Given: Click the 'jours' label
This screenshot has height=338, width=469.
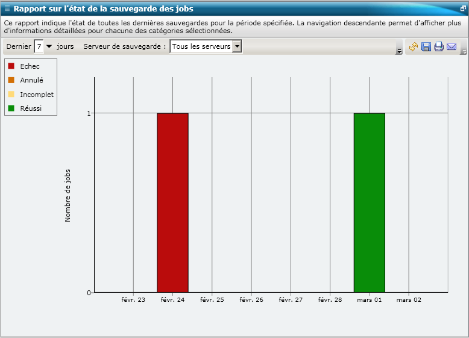Looking at the screenshot, I should (65, 46).
